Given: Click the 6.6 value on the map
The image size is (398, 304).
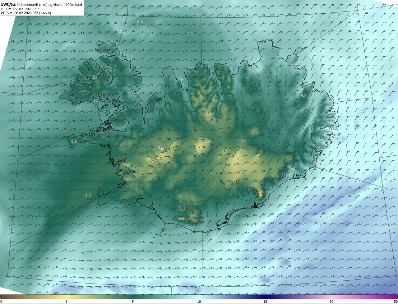Looking at the screenshot, I should pyautogui.click(x=140, y=22).
